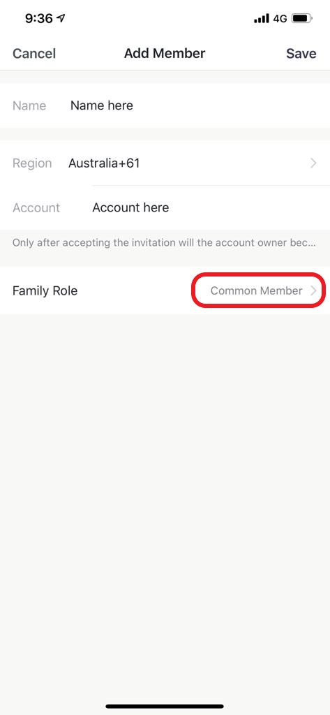330x715 pixels.
Task: Save the new member
Action: pyautogui.click(x=301, y=53)
